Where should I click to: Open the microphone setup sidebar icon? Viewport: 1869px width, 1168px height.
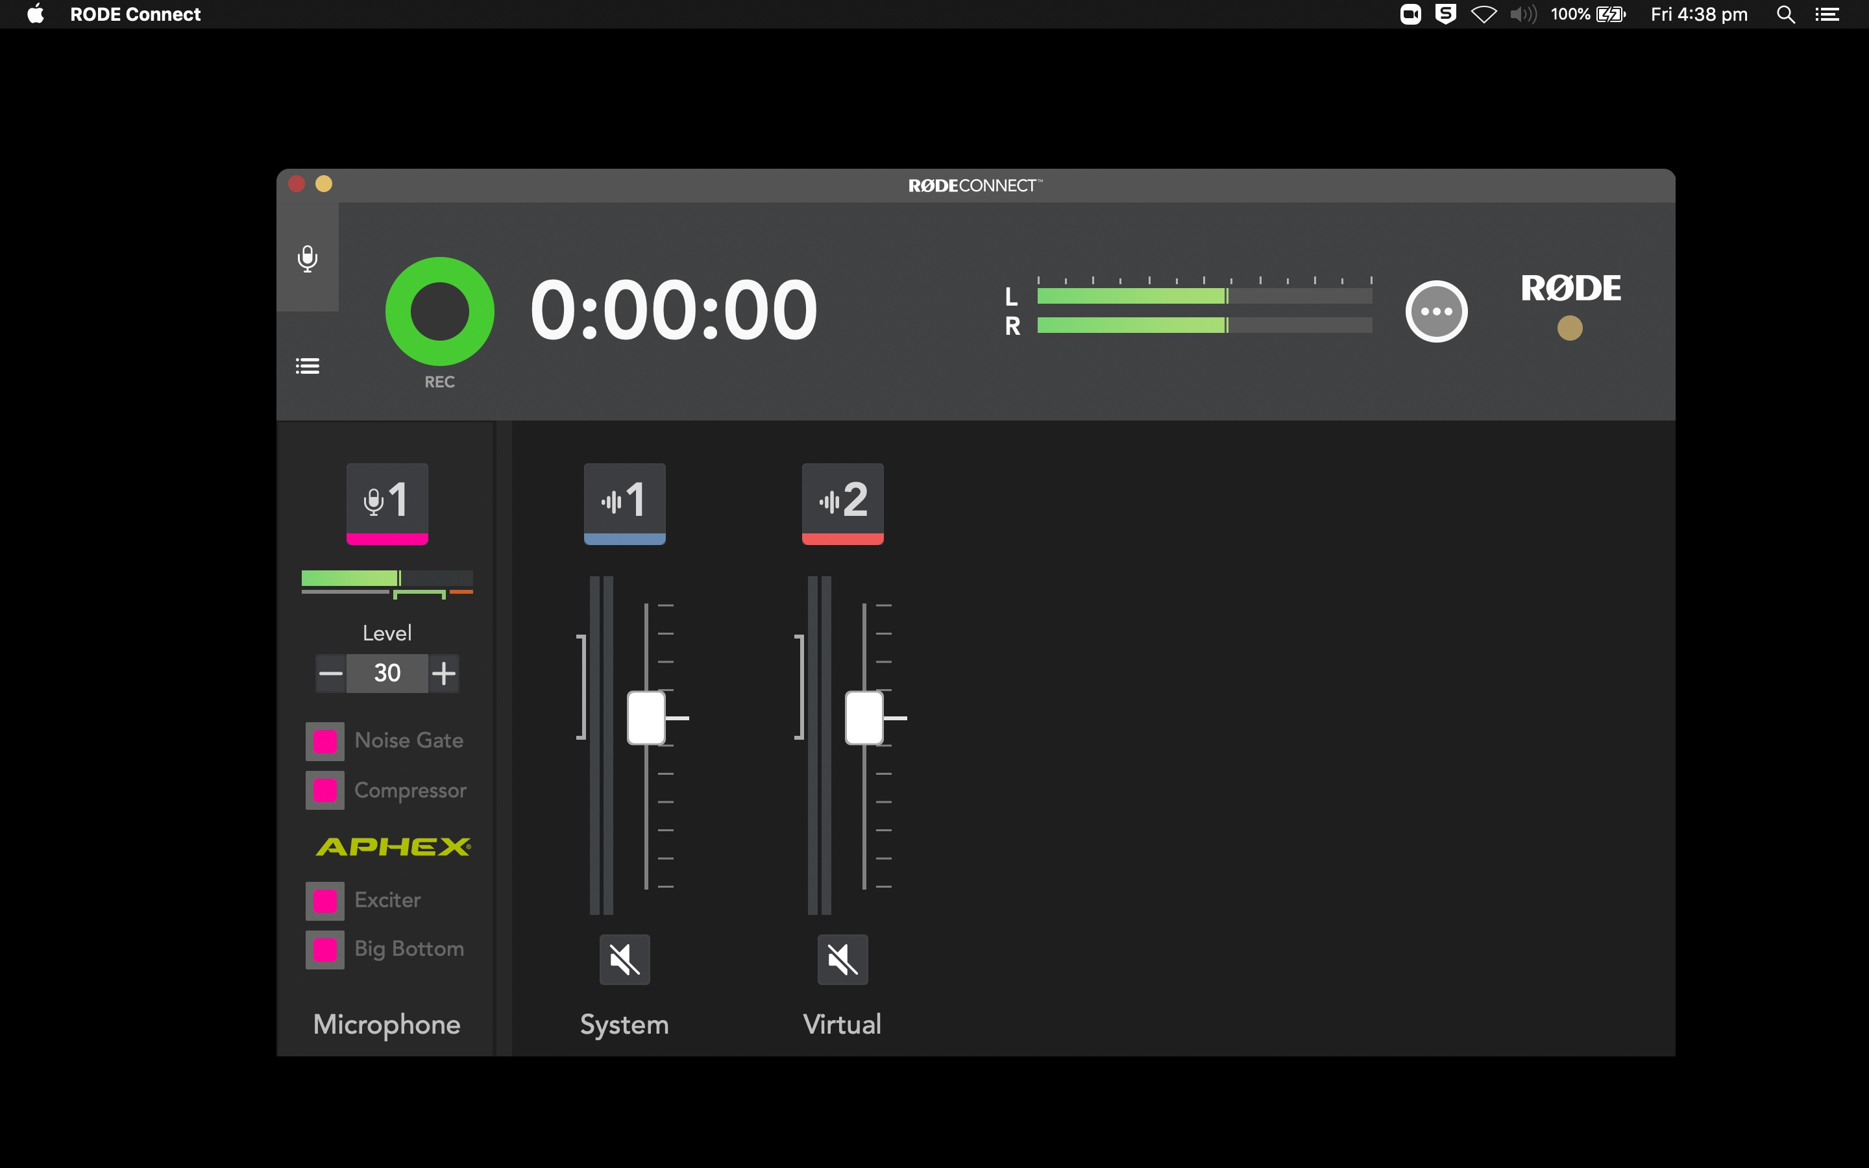click(308, 258)
